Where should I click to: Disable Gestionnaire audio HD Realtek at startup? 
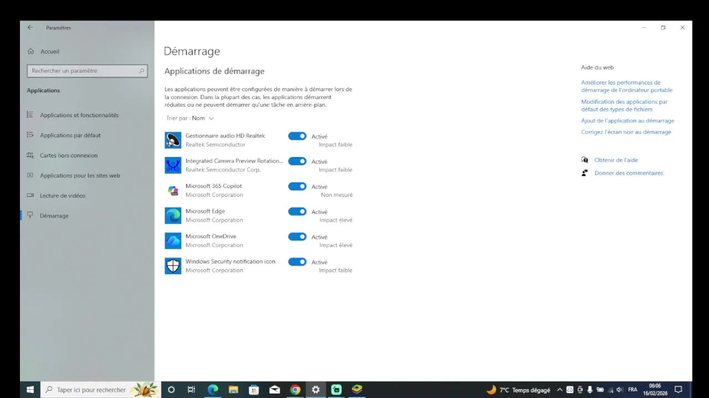(297, 136)
